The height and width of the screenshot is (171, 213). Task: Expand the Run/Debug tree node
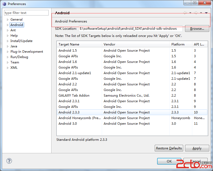click(8, 57)
